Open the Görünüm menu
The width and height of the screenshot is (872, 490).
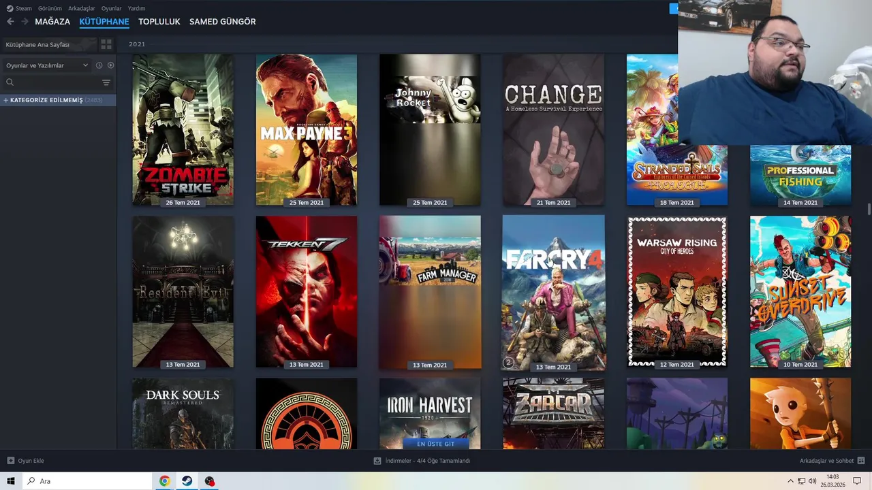[x=50, y=8]
